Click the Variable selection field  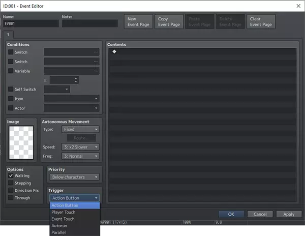71,71
